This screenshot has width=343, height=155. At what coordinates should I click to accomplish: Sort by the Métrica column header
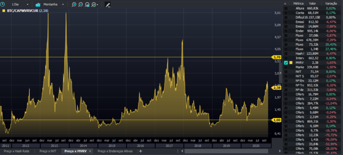coord(298,3)
